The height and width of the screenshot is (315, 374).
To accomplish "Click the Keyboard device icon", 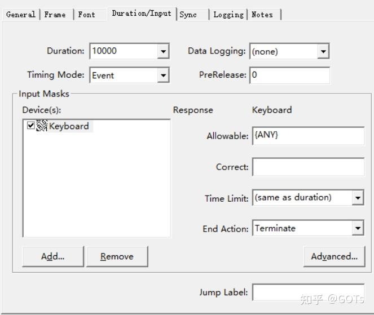I will pyautogui.click(x=42, y=126).
